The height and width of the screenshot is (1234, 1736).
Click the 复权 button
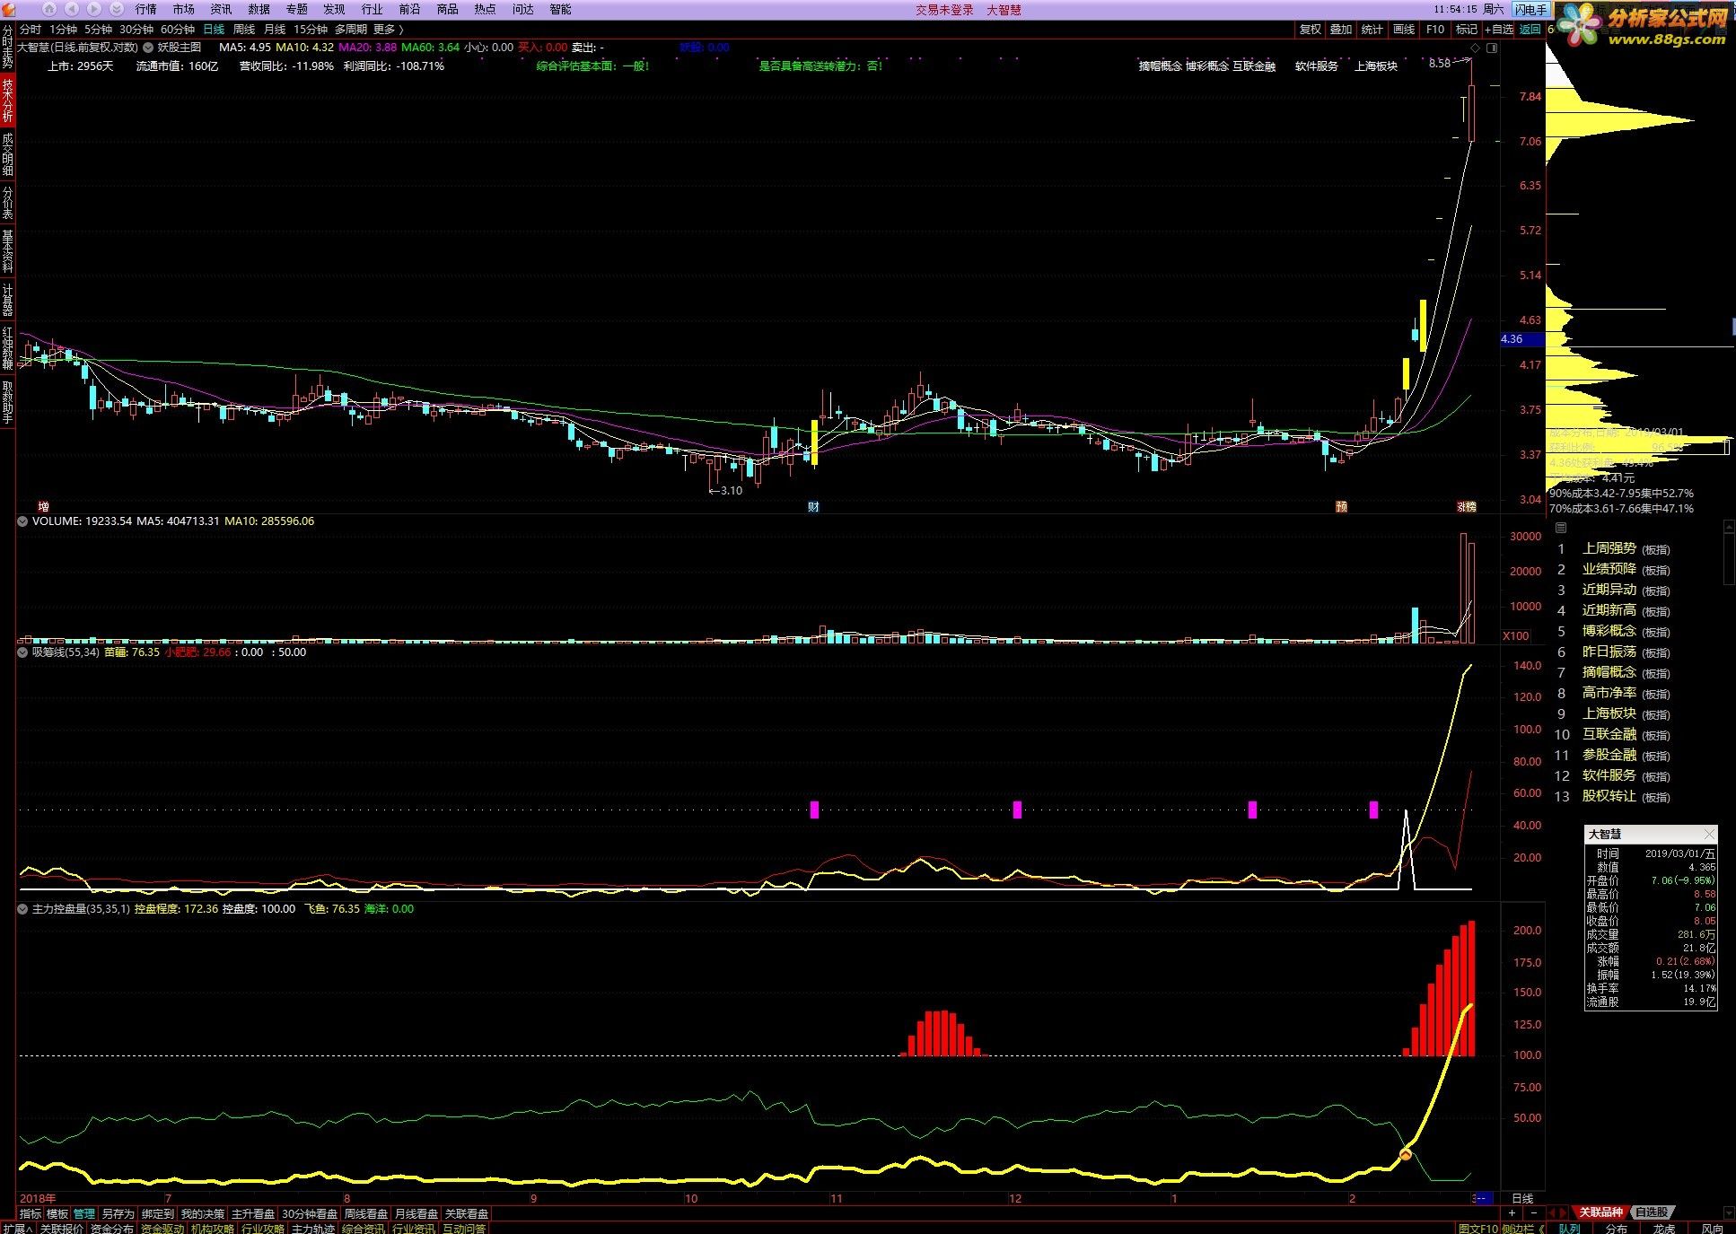pos(1311,30)
